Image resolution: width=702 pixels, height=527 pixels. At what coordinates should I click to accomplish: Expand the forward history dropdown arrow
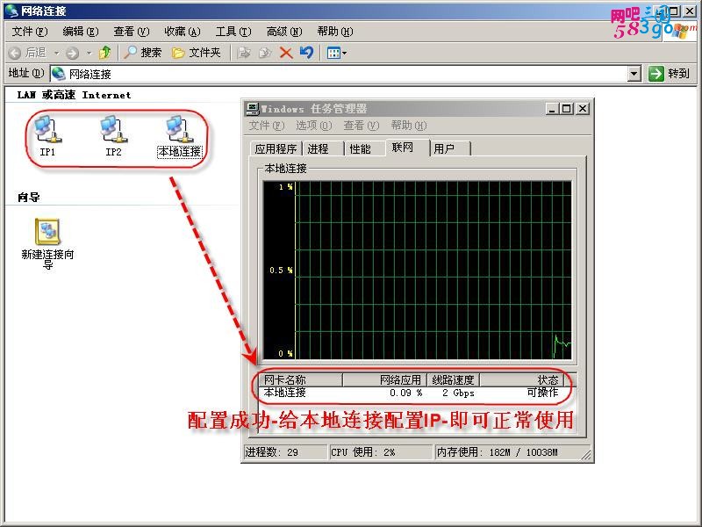coord(90,54)
